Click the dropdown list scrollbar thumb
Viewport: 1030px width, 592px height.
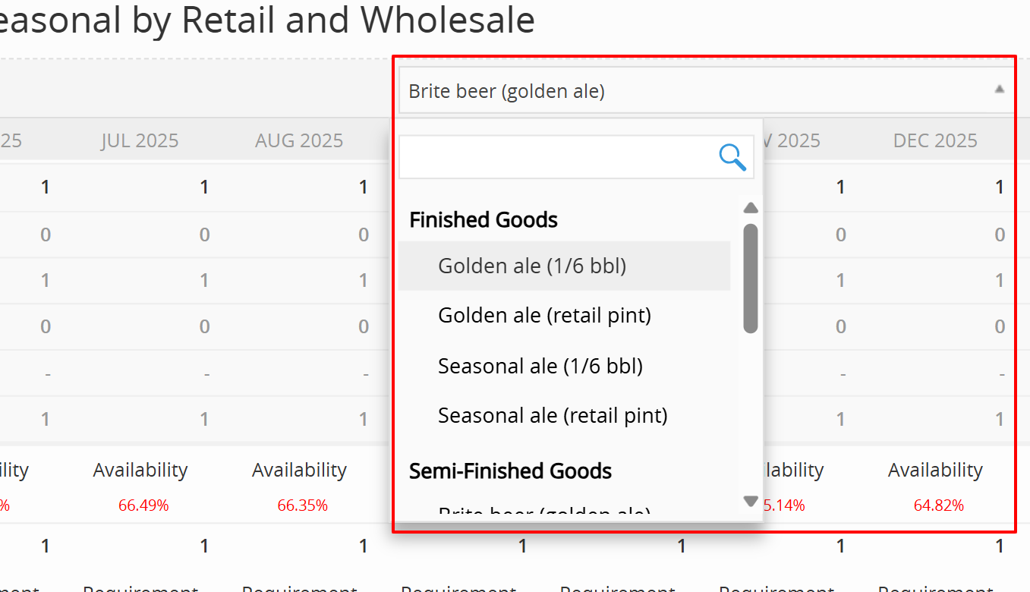(751, 278)
